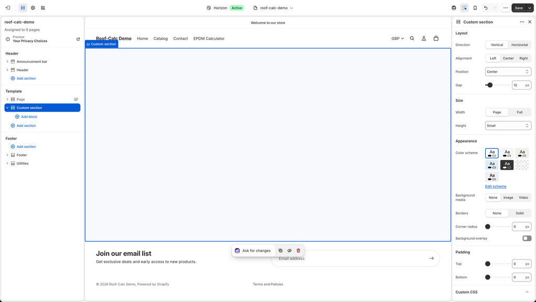Expand the Utilities section item

[x=7, y=164]
